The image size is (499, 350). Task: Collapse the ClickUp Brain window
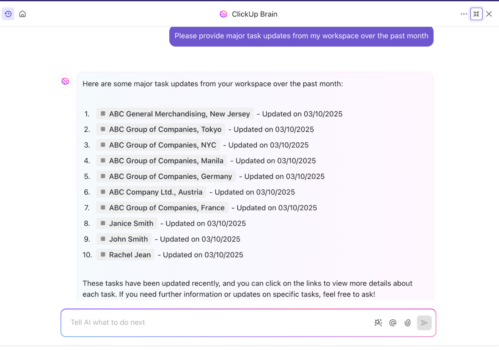pyautogui.click(x=476, y=14)
